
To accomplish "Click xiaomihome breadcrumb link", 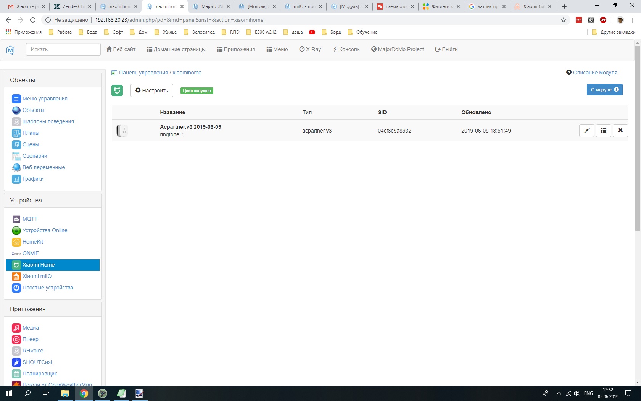I will point(187,73).
